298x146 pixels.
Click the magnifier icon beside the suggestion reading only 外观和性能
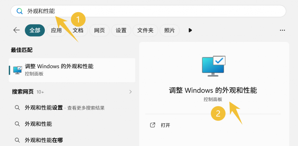point(17,124)
